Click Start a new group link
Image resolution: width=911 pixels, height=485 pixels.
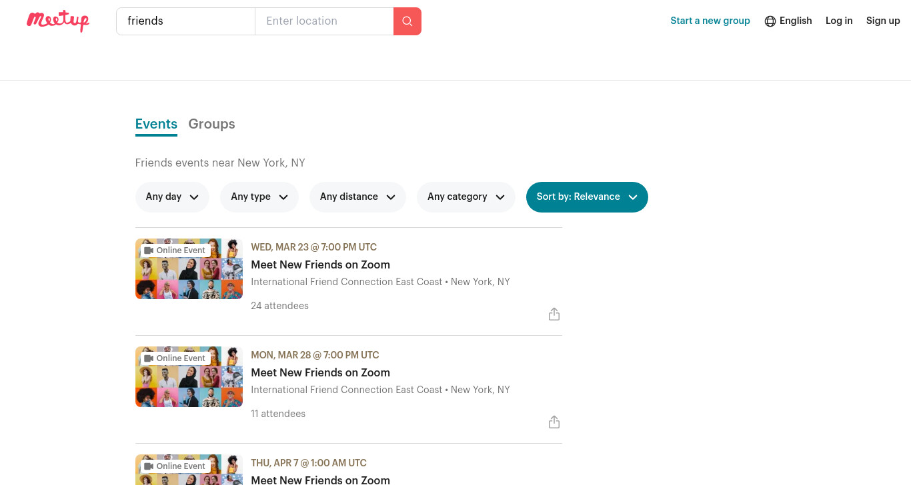click(x=710, y=21)
